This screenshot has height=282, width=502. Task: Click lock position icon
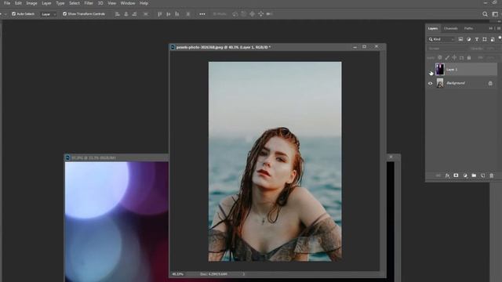(454, 58)
